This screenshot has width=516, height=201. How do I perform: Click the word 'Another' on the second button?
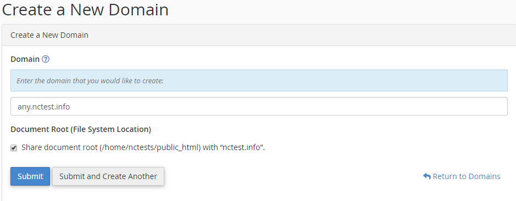click(142, 176)
